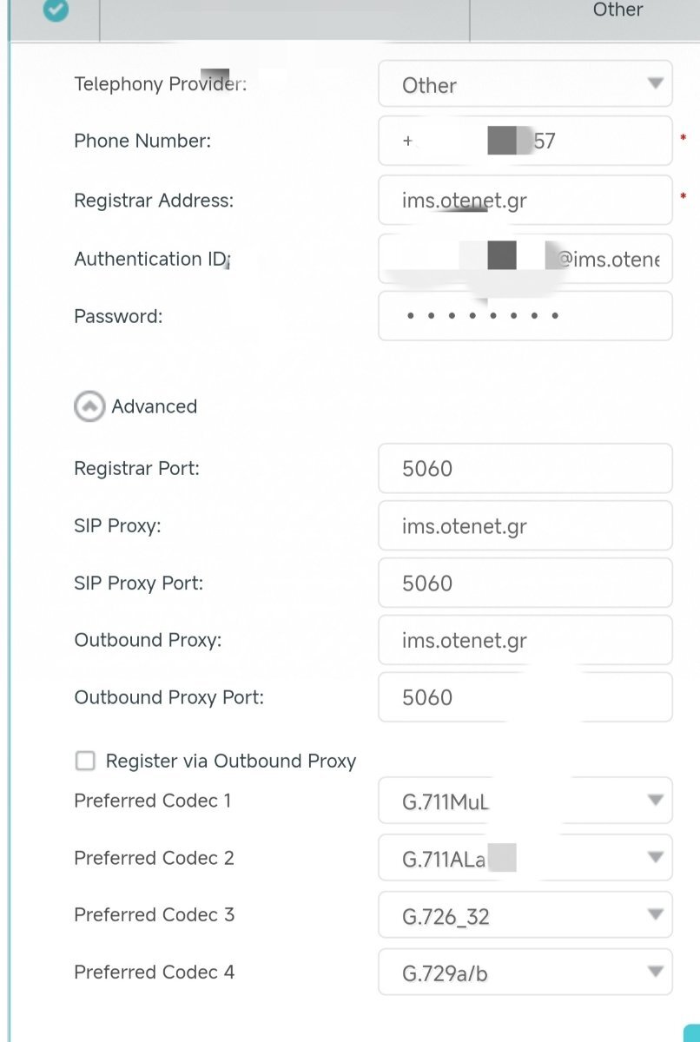Expand Preferred Codec 4 G.729a/b dropdown

point(525,973)
